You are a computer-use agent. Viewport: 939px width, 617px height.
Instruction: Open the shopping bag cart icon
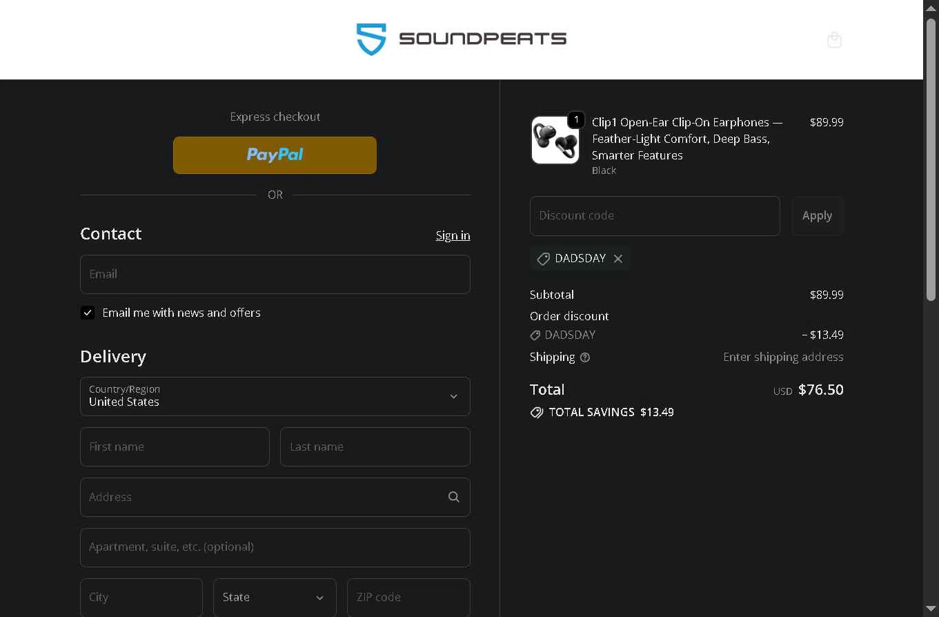click(x=834, y=39)
